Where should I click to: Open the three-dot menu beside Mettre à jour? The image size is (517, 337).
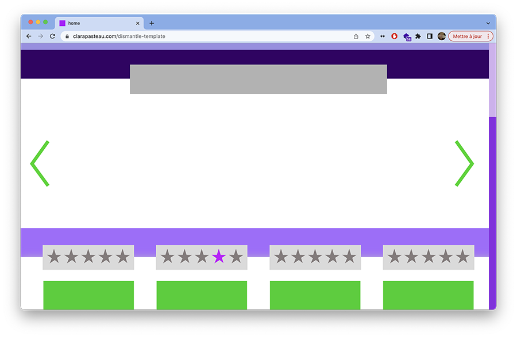(x=488, y=36)
